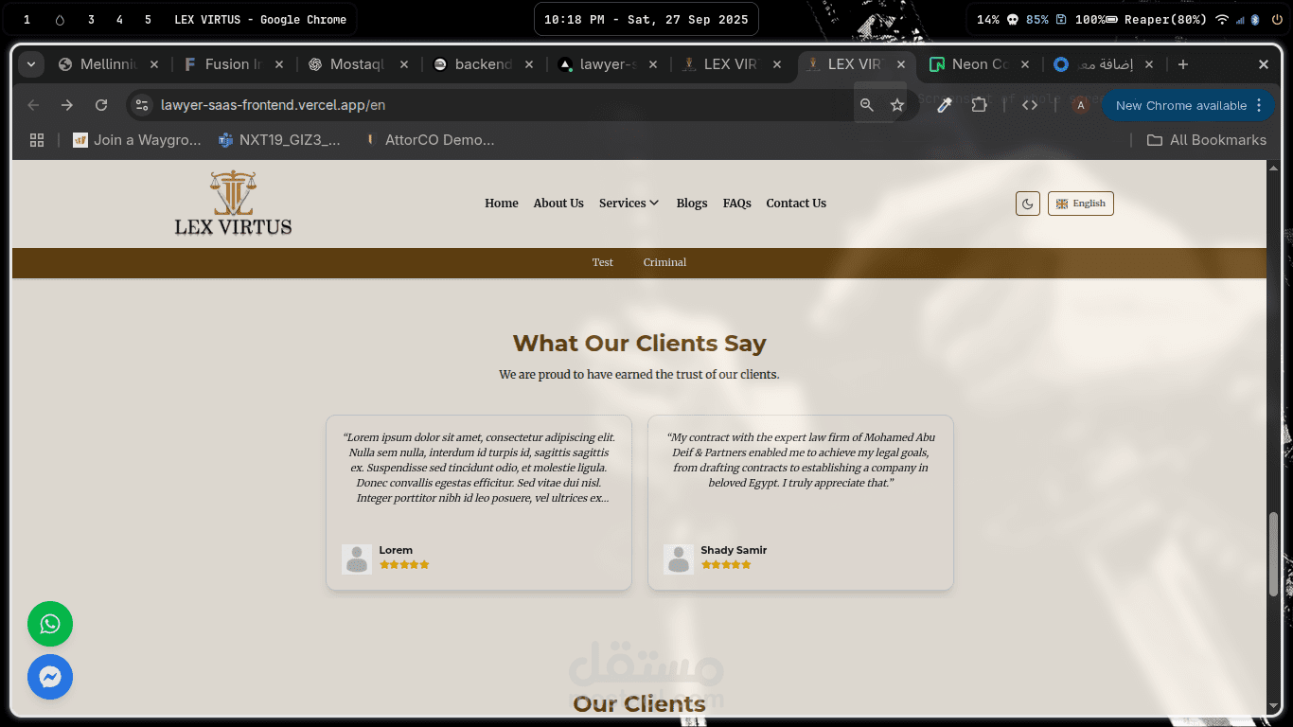Click "What Our Clients Say" heading
Image resolution: width=1293 pixels, height=727 pixels.
click(639, 343)
